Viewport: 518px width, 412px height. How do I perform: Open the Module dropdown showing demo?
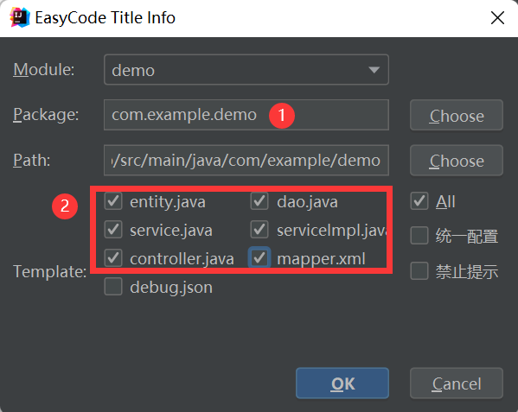246,70
